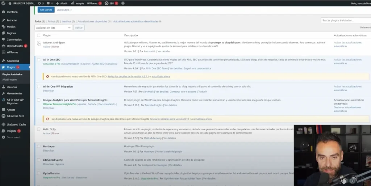The height and width of the screenshot is (186, 371).
Task: Check the Google Analytics MonsterInsights checkbox
Action: [38, 100]
